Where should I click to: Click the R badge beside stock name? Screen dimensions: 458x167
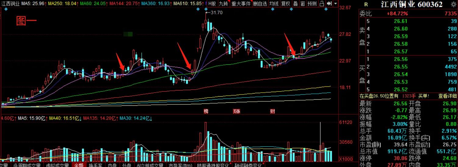(366, 5)
